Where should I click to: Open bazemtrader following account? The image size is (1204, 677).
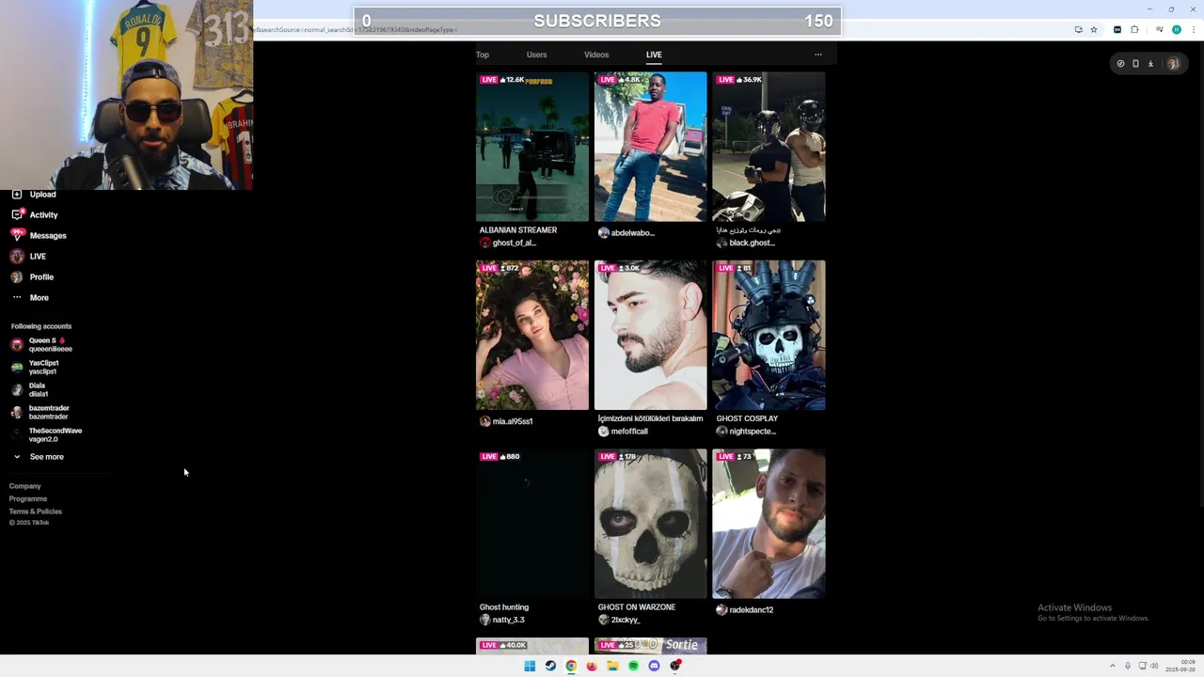40,412
